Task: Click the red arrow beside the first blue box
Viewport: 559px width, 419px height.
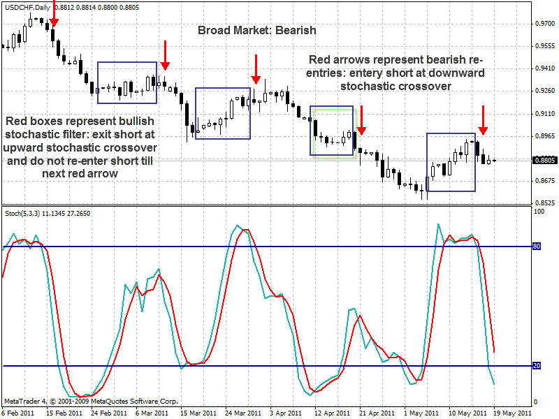Action: click(165, 54)
